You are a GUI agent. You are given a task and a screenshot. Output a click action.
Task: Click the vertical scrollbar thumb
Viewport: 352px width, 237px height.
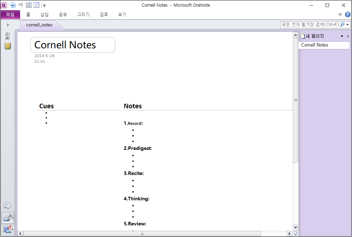(296, 100)
